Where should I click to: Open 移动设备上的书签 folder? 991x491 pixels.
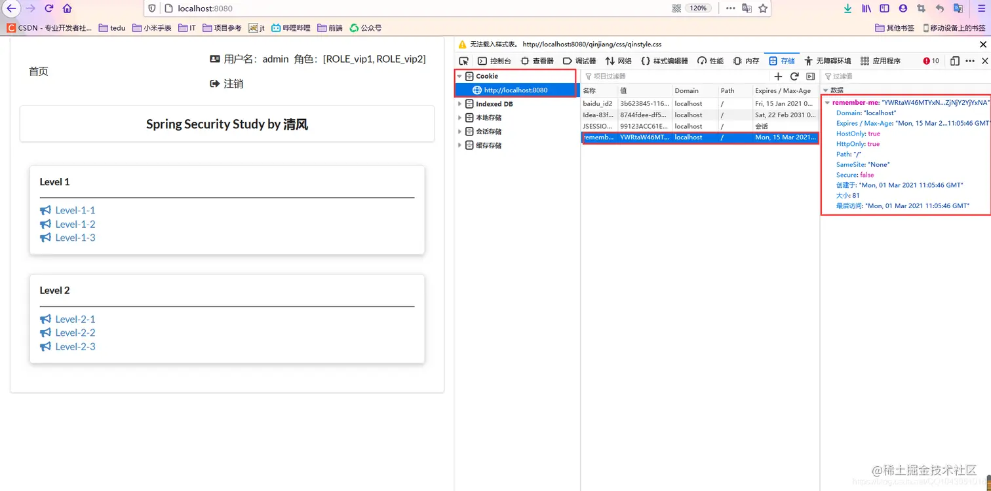(x=954, y=28)
